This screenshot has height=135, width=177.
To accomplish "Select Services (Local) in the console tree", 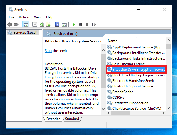I will pyautogui.click(x=23, y=33).
